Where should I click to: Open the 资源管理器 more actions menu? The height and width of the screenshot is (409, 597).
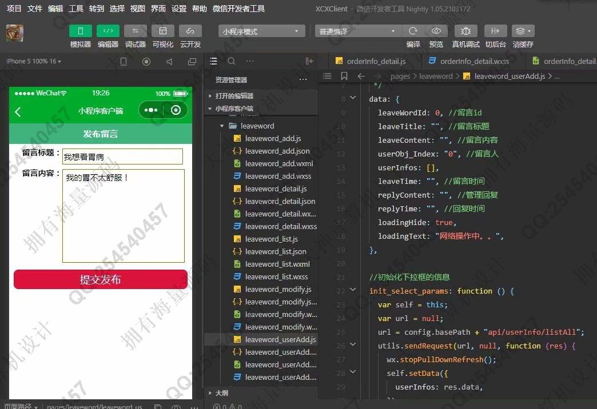pos(303,79)
